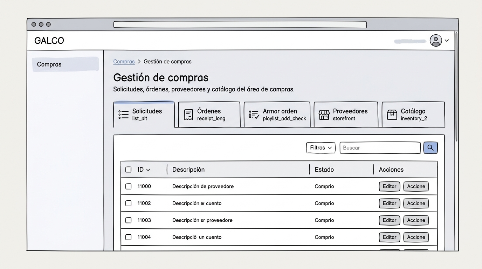
Task: Click Accione button for row 11000
Action: (416, 186)
